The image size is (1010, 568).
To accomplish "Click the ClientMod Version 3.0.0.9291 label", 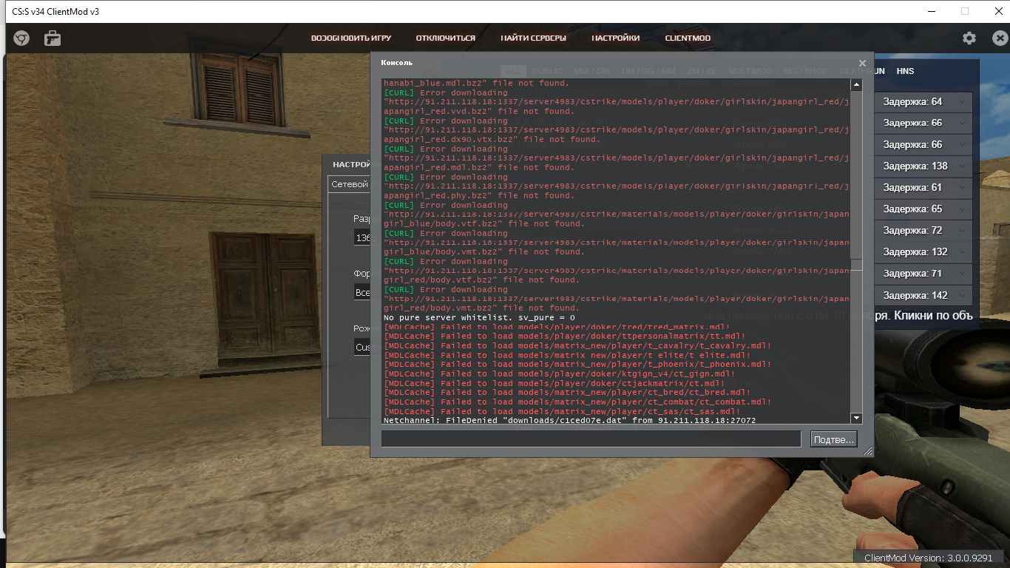I will tap(928, 558).
